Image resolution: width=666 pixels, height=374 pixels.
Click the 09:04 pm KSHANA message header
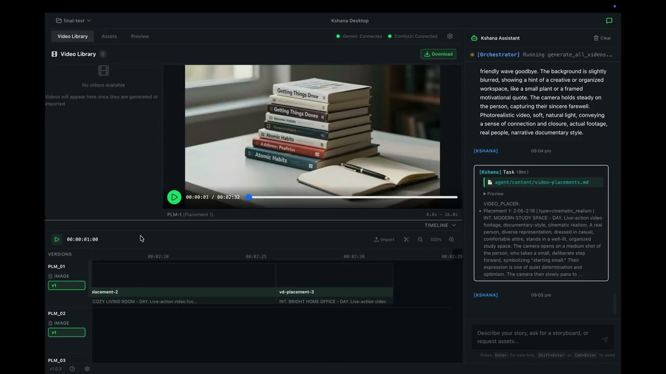(513, 151)
